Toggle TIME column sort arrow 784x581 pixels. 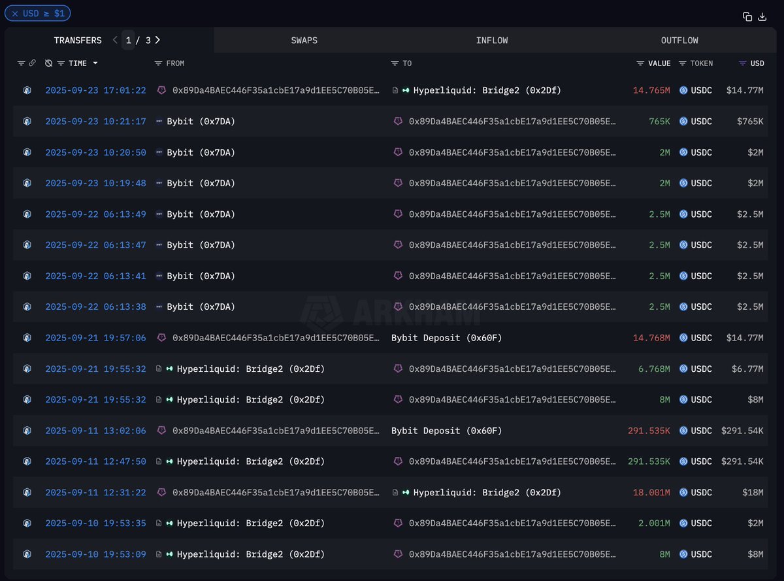click(95, 63)
